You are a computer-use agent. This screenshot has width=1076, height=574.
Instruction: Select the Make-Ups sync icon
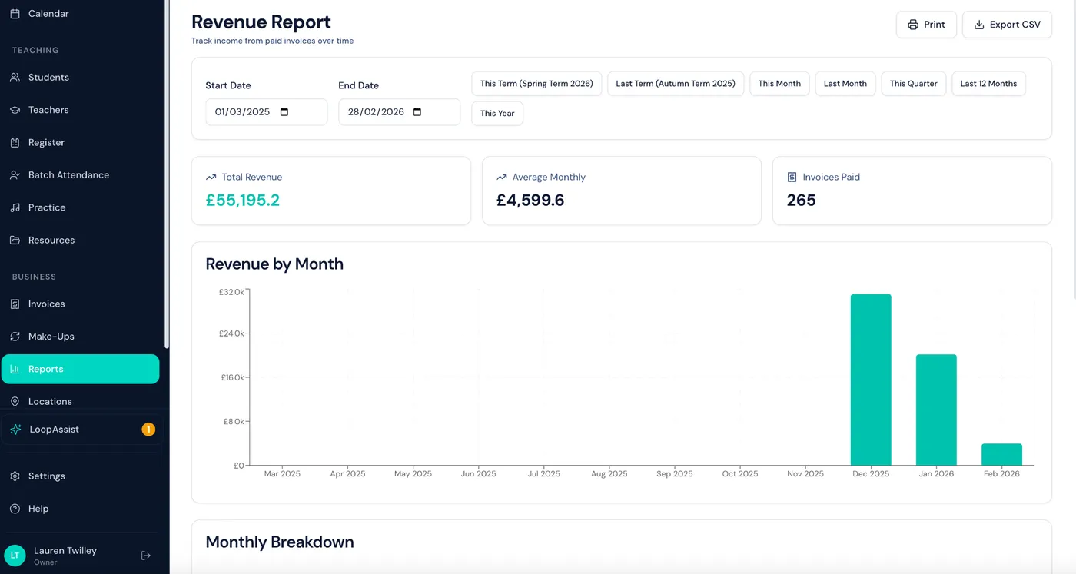(x=15, y=336)
